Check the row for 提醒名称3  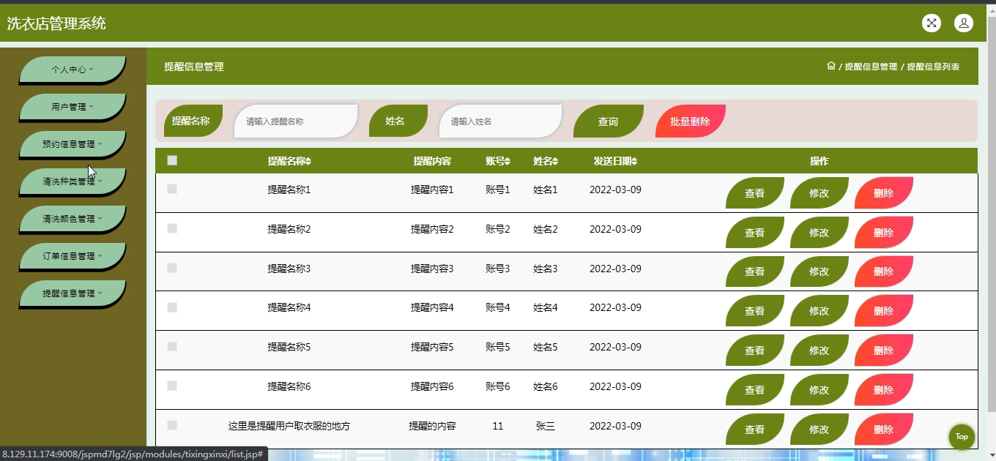[172, 268]
